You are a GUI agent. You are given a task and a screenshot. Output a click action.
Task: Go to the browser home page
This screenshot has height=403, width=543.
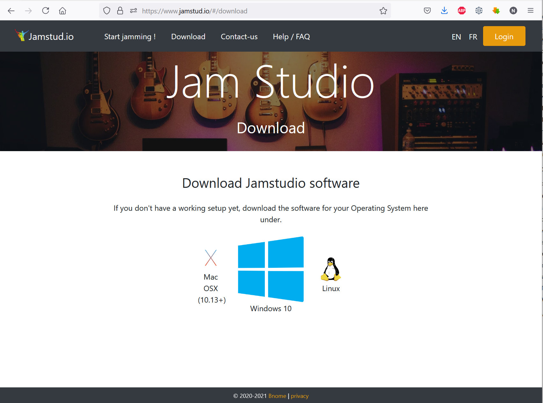(62, 11)
